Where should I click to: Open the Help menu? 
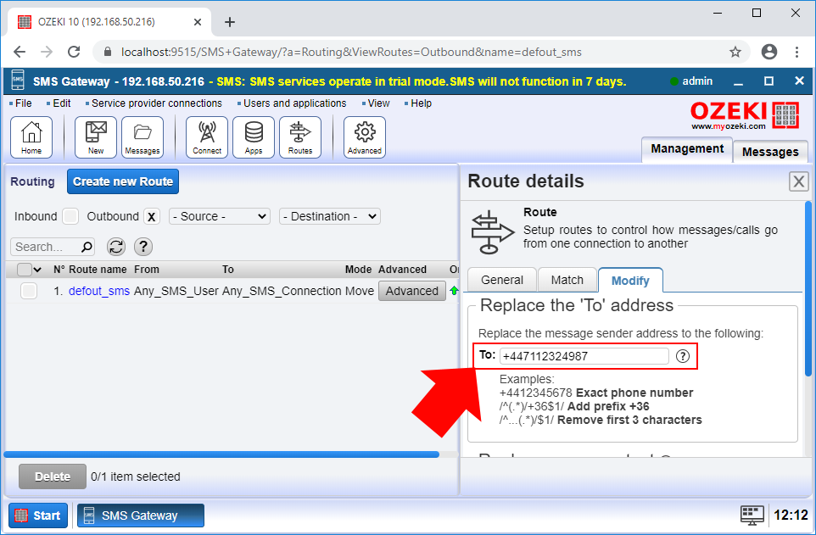click(421, 103)
